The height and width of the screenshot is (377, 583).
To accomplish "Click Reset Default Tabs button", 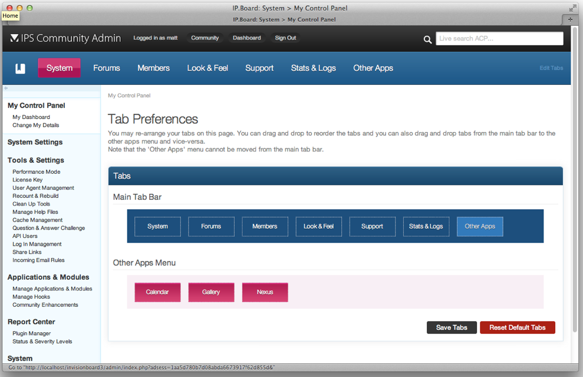I will coord(518,328).
